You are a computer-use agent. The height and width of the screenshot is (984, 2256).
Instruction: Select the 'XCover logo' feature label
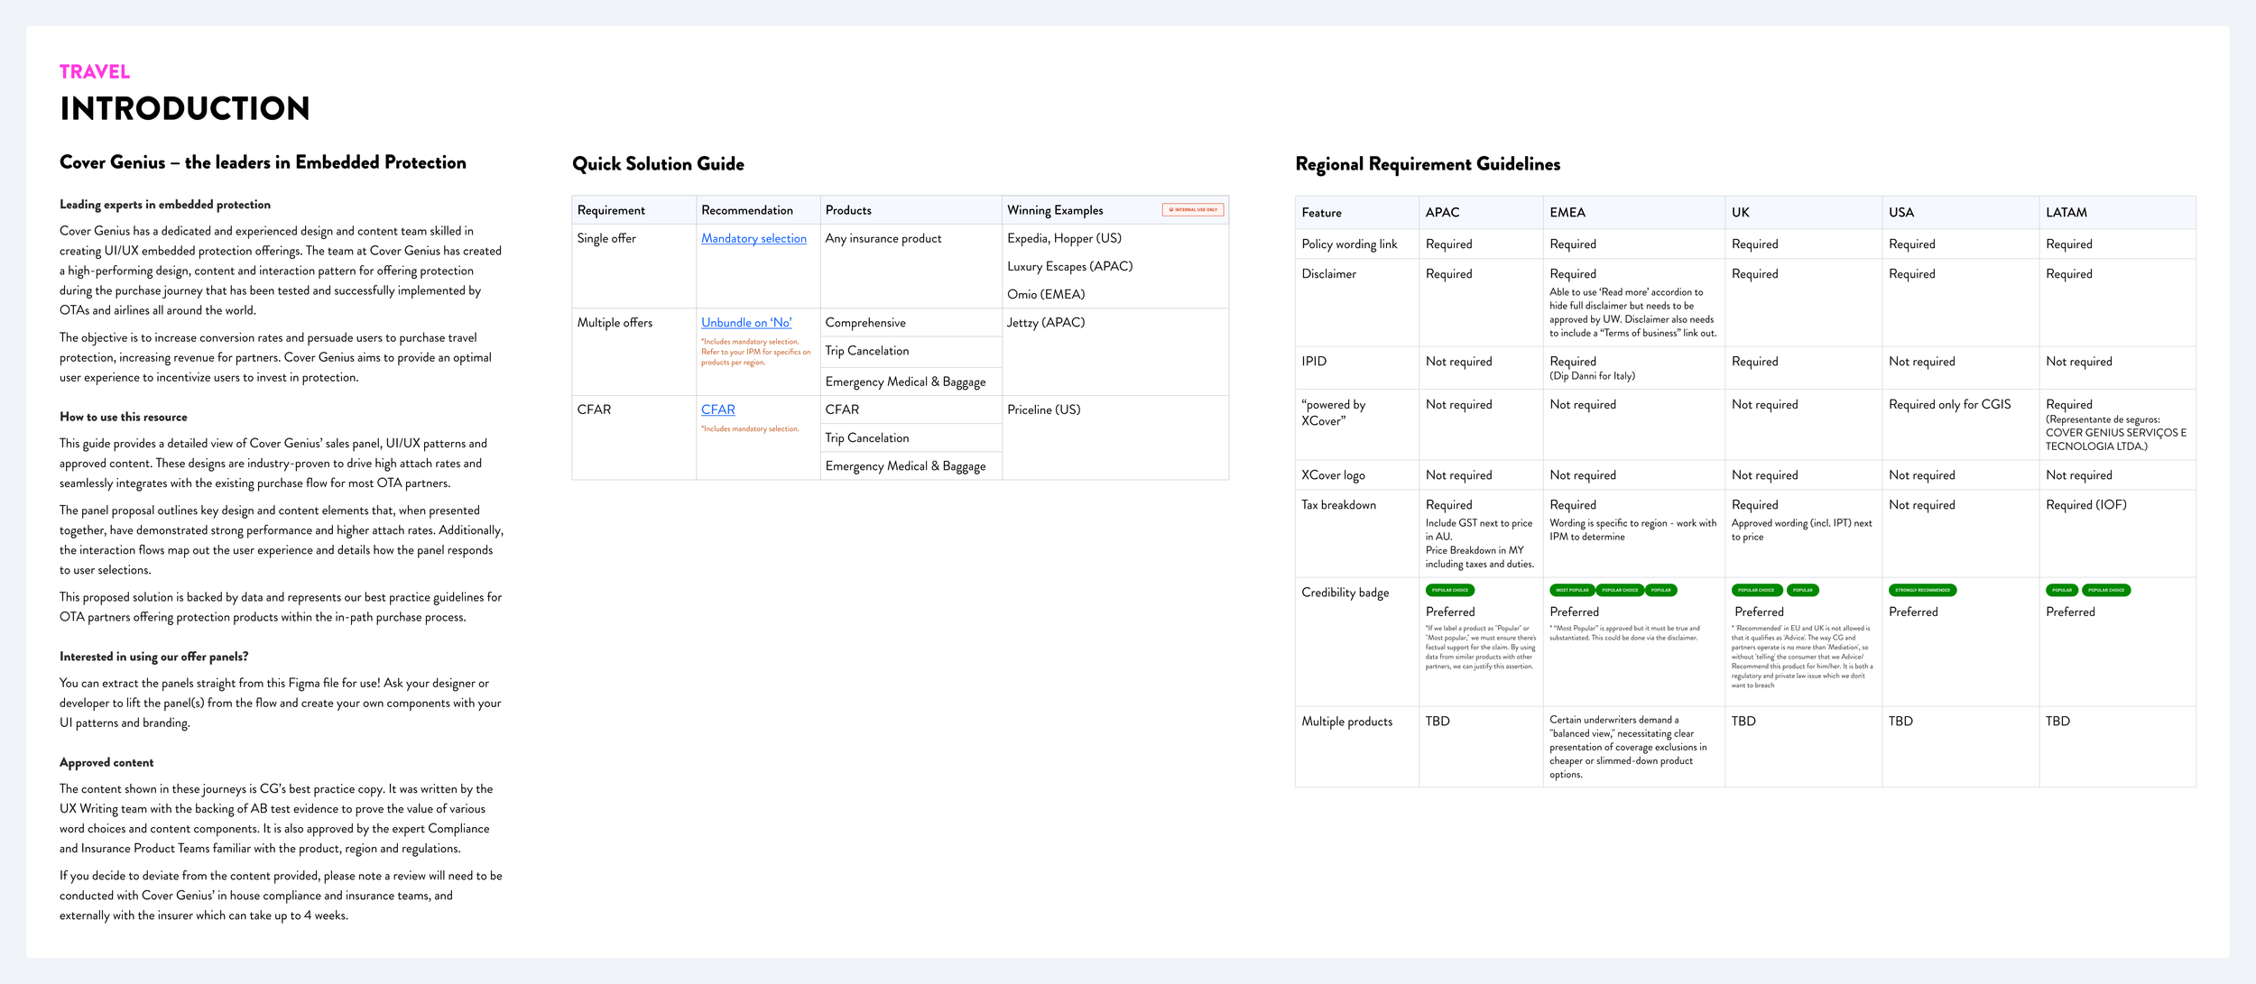coord(1333,475)
